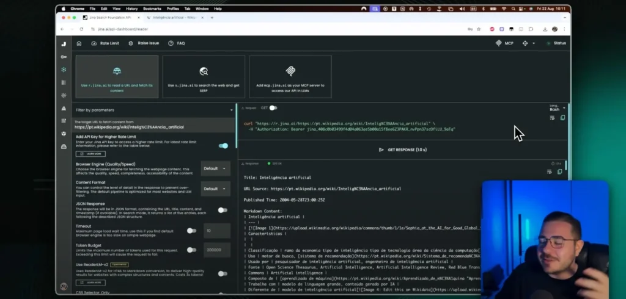Open Content Format Default dropdown
This screenshot has height=299, width=626.
pyautogui.click(x=215, y=189)
